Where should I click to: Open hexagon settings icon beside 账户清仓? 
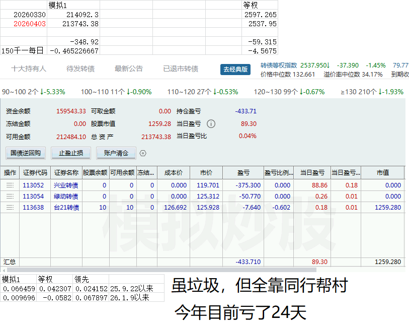point(143,153)
